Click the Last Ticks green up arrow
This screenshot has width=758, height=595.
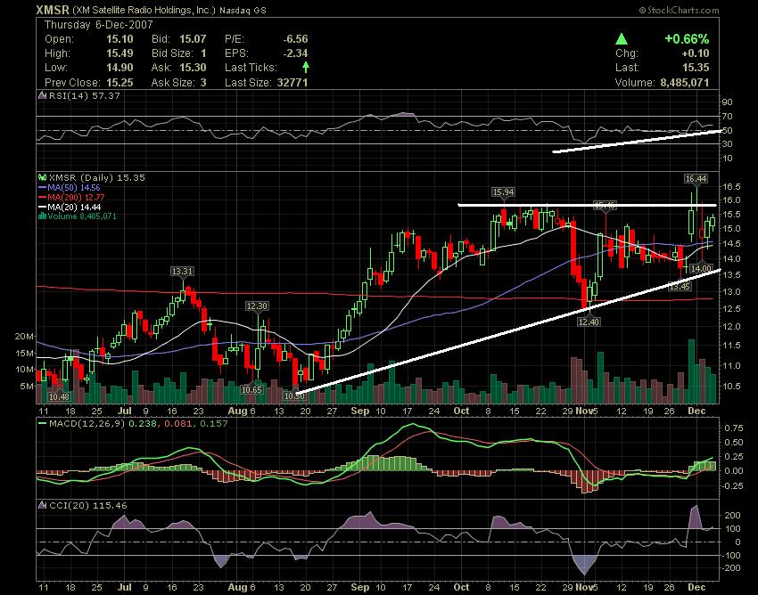pyautogui.click(x=306, y=67)
